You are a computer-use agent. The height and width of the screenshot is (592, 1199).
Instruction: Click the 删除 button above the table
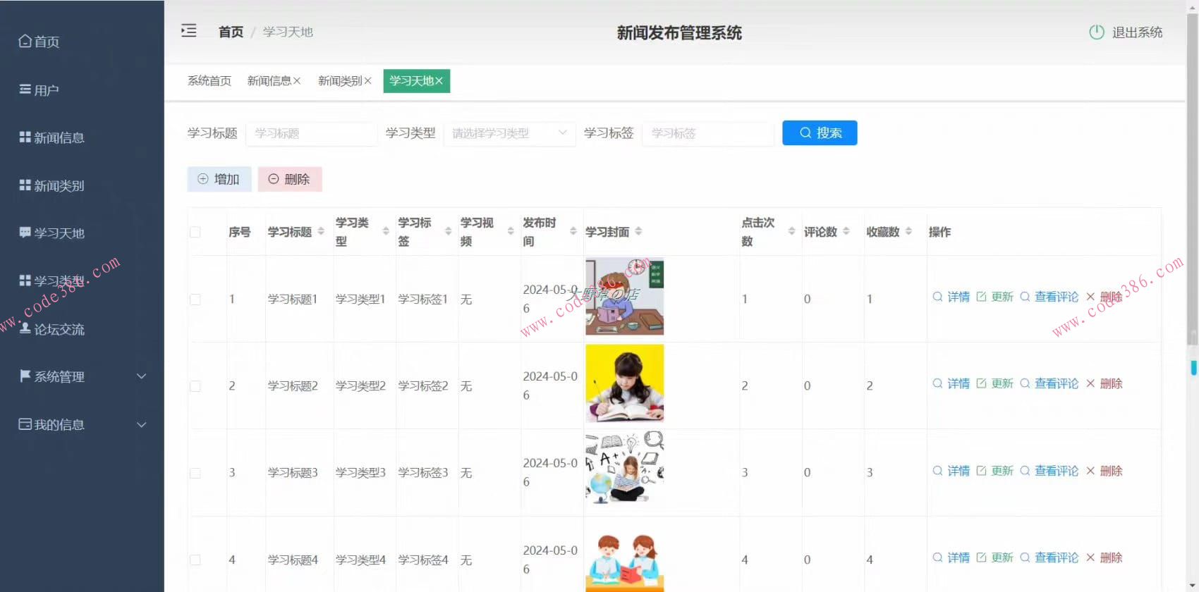coord(290,179)
